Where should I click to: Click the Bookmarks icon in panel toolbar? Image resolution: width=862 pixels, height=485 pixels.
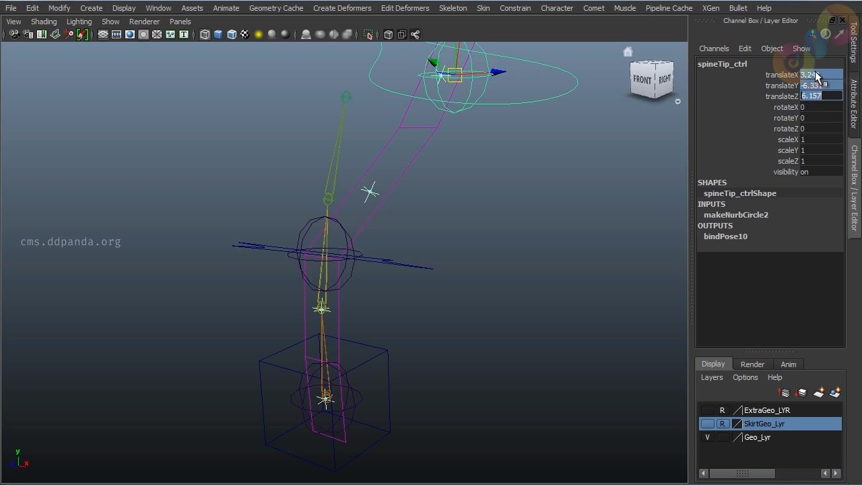[x=42, y=34]
